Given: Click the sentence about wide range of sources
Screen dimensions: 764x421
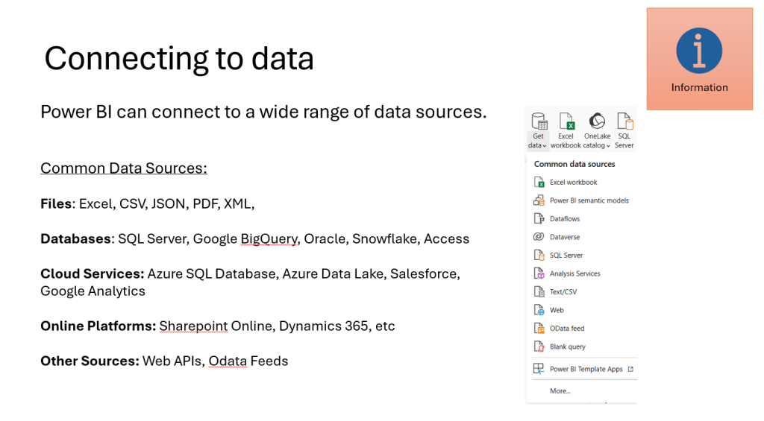Looking at the screenshot, I should pos(263,112).
